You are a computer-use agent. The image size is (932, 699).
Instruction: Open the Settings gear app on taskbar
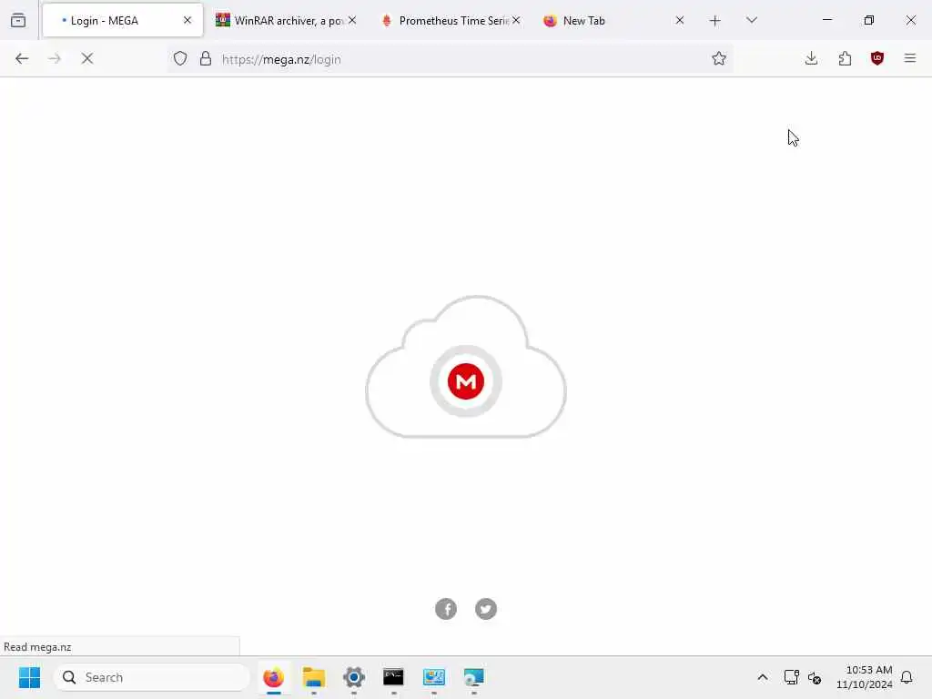click(354, 677)
